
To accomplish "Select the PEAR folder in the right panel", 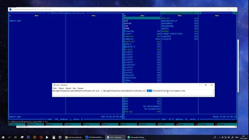I will (142, 28).
